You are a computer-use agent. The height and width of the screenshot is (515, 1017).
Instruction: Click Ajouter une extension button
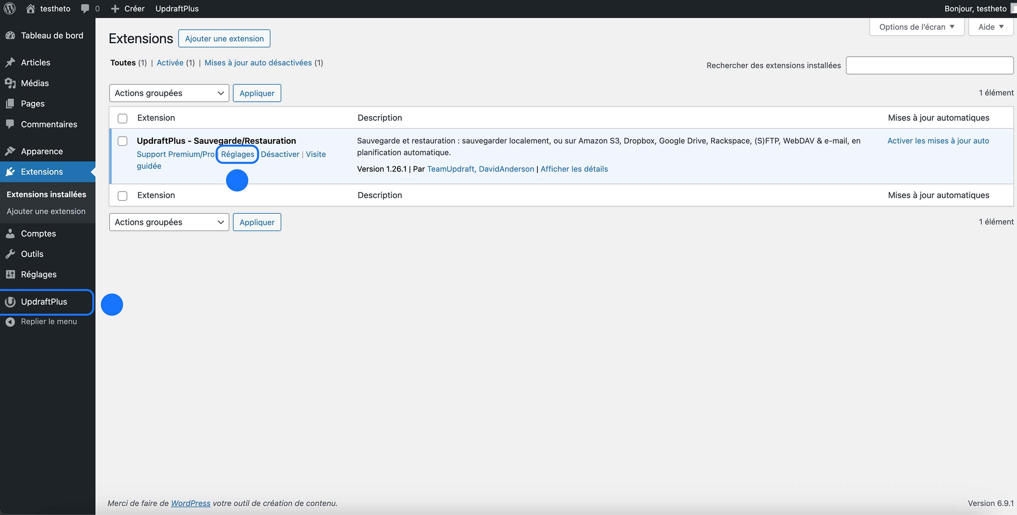(x=224, y=38)
